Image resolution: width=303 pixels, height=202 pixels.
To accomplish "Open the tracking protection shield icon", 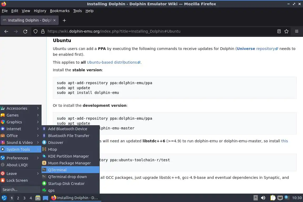I will [x=36, y=31].
